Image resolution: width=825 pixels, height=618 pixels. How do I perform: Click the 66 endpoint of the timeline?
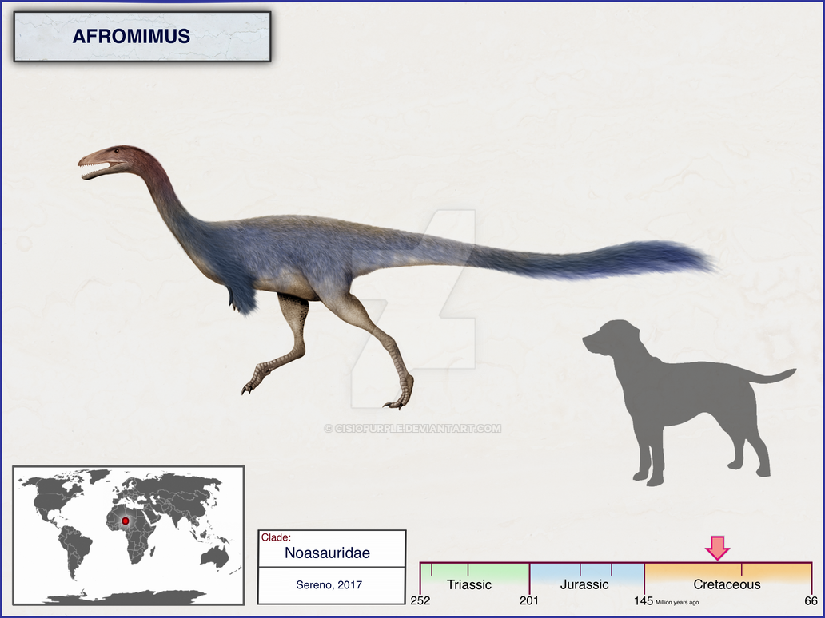pyautogui.click(x=811, y=600)
